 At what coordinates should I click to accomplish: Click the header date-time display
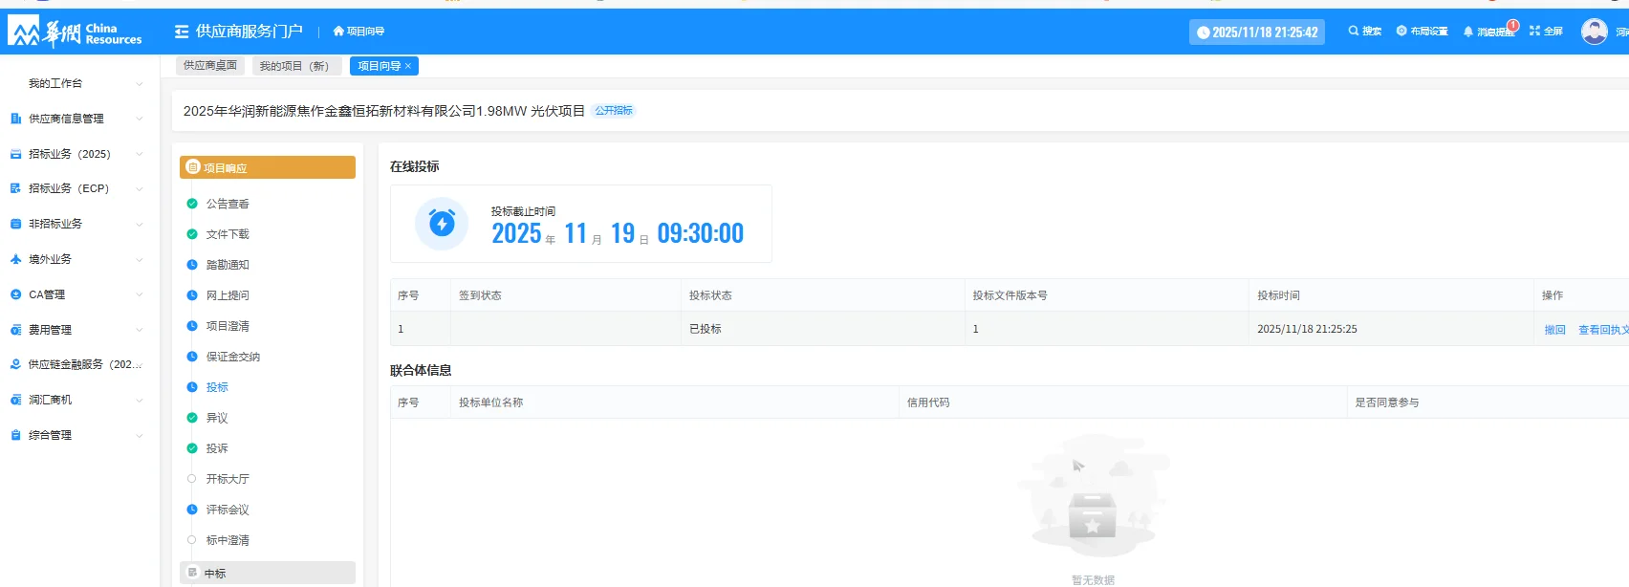click(x=1257, y=32)
